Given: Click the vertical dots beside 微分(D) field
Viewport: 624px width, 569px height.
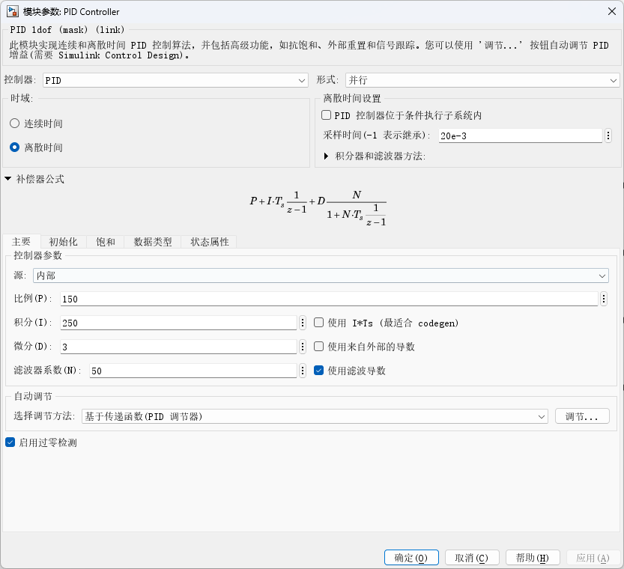Looking at the screenshot, I should (x=303, y=347).
